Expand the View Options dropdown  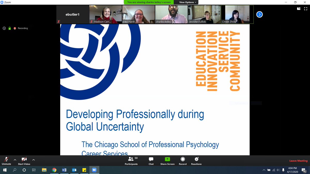pyautogui.click(x=188, y=2)
